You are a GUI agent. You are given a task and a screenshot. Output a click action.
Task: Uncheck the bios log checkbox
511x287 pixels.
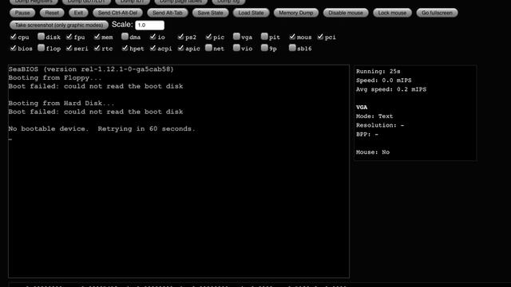(x=13, y=48)
